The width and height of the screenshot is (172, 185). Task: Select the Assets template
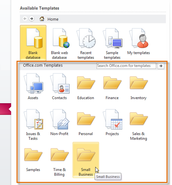[x=33, y=86]
